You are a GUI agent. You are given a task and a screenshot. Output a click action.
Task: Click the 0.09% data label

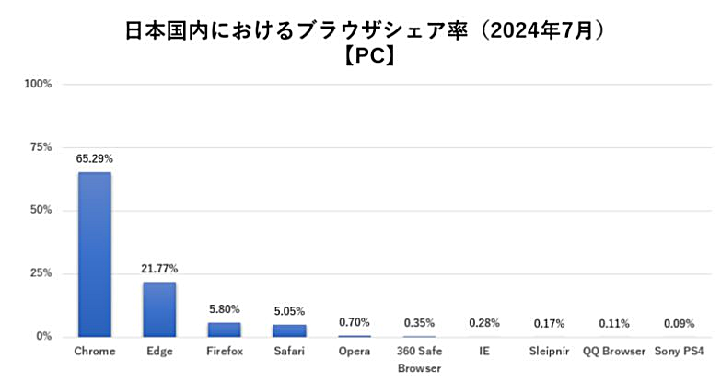(680, 323)
